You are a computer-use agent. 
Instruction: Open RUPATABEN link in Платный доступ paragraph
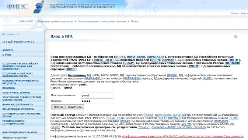[181, 115]
